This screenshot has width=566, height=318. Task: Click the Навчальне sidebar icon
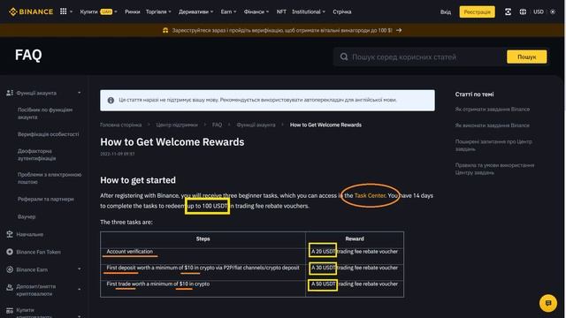[10, 234]
